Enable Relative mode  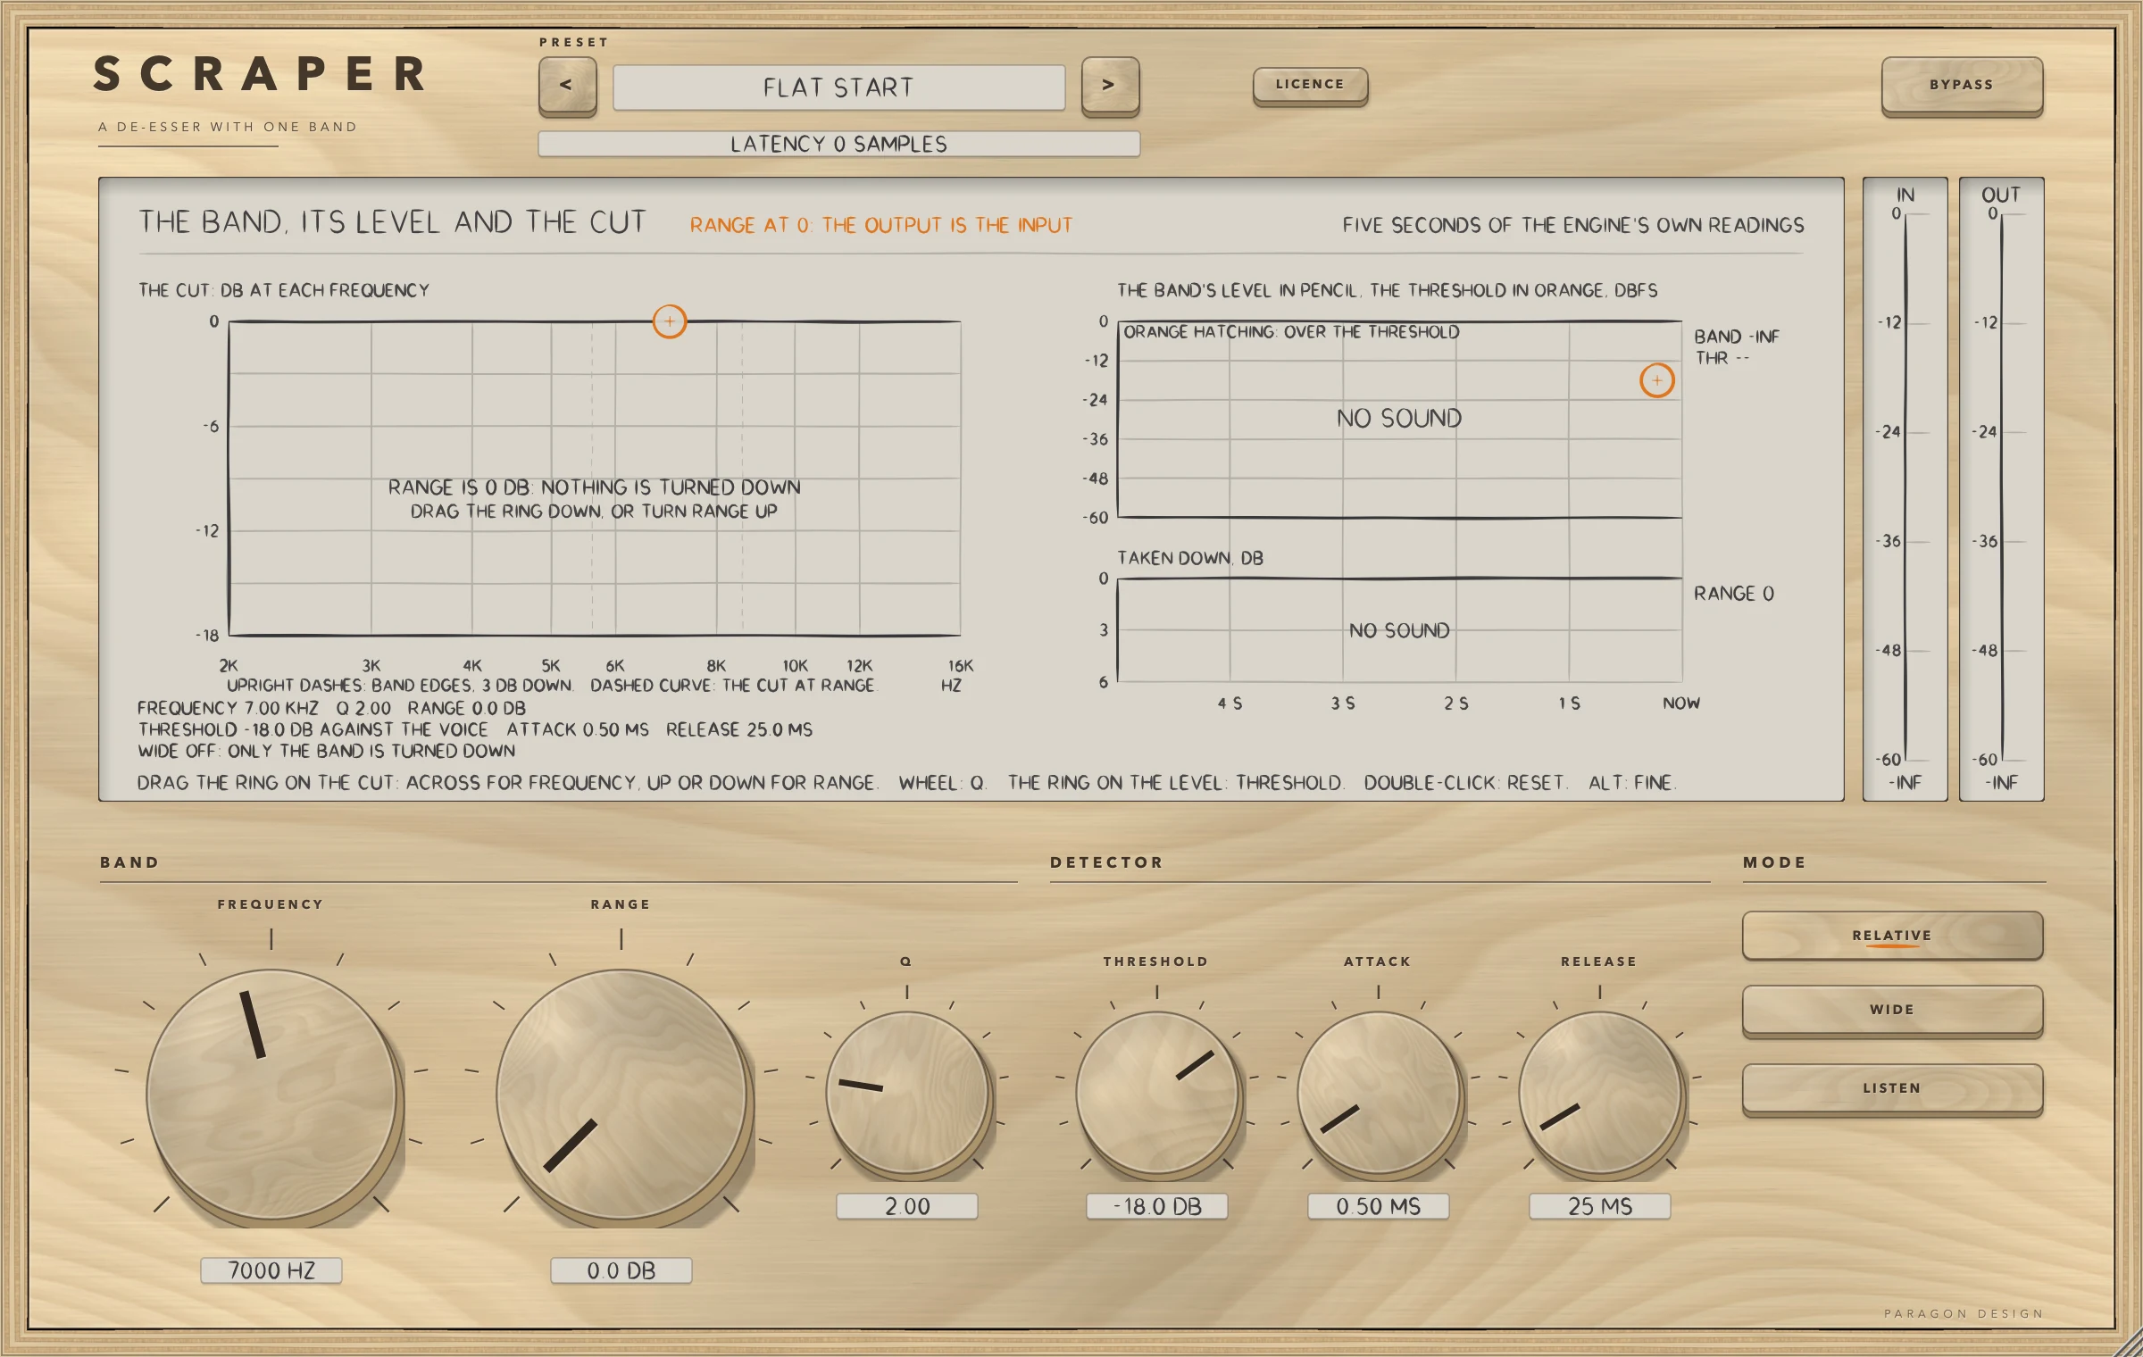pos(1892,935)
